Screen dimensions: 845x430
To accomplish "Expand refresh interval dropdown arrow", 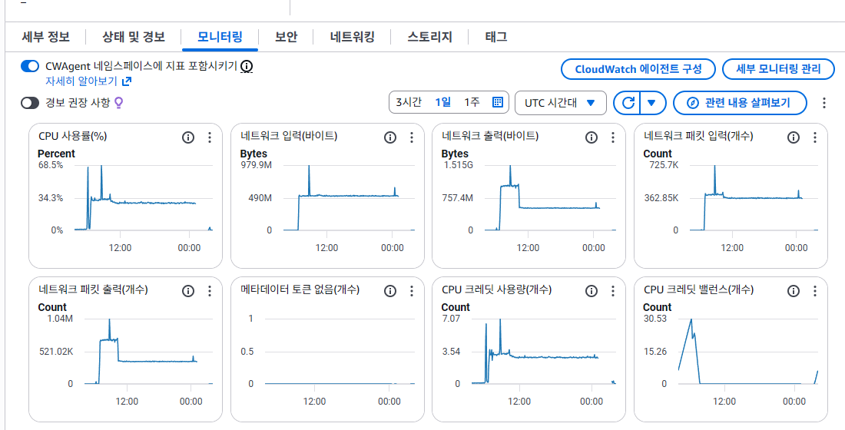I will tap(652, 102).
